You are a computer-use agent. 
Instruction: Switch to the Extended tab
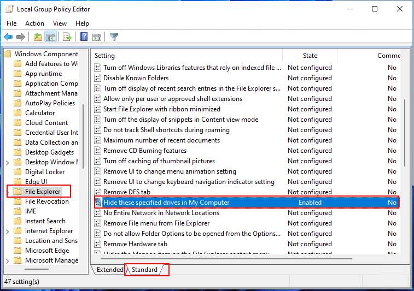[x=110, y=270]
